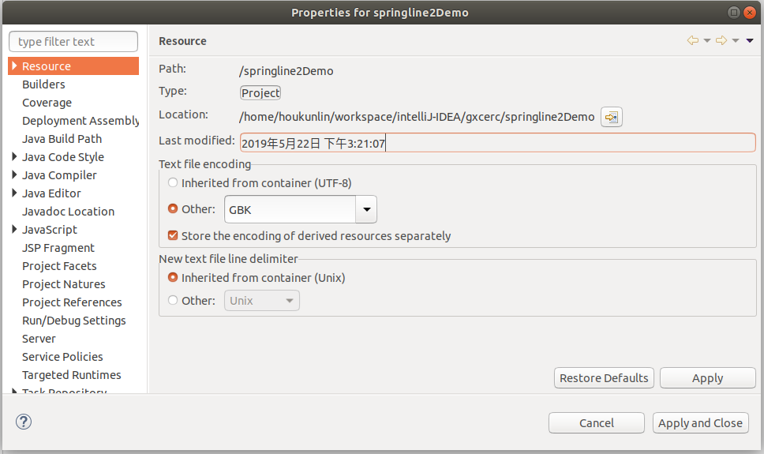Select Project Facets in the sidebar
Screen dimensions: 764x454
coord(59,266)
